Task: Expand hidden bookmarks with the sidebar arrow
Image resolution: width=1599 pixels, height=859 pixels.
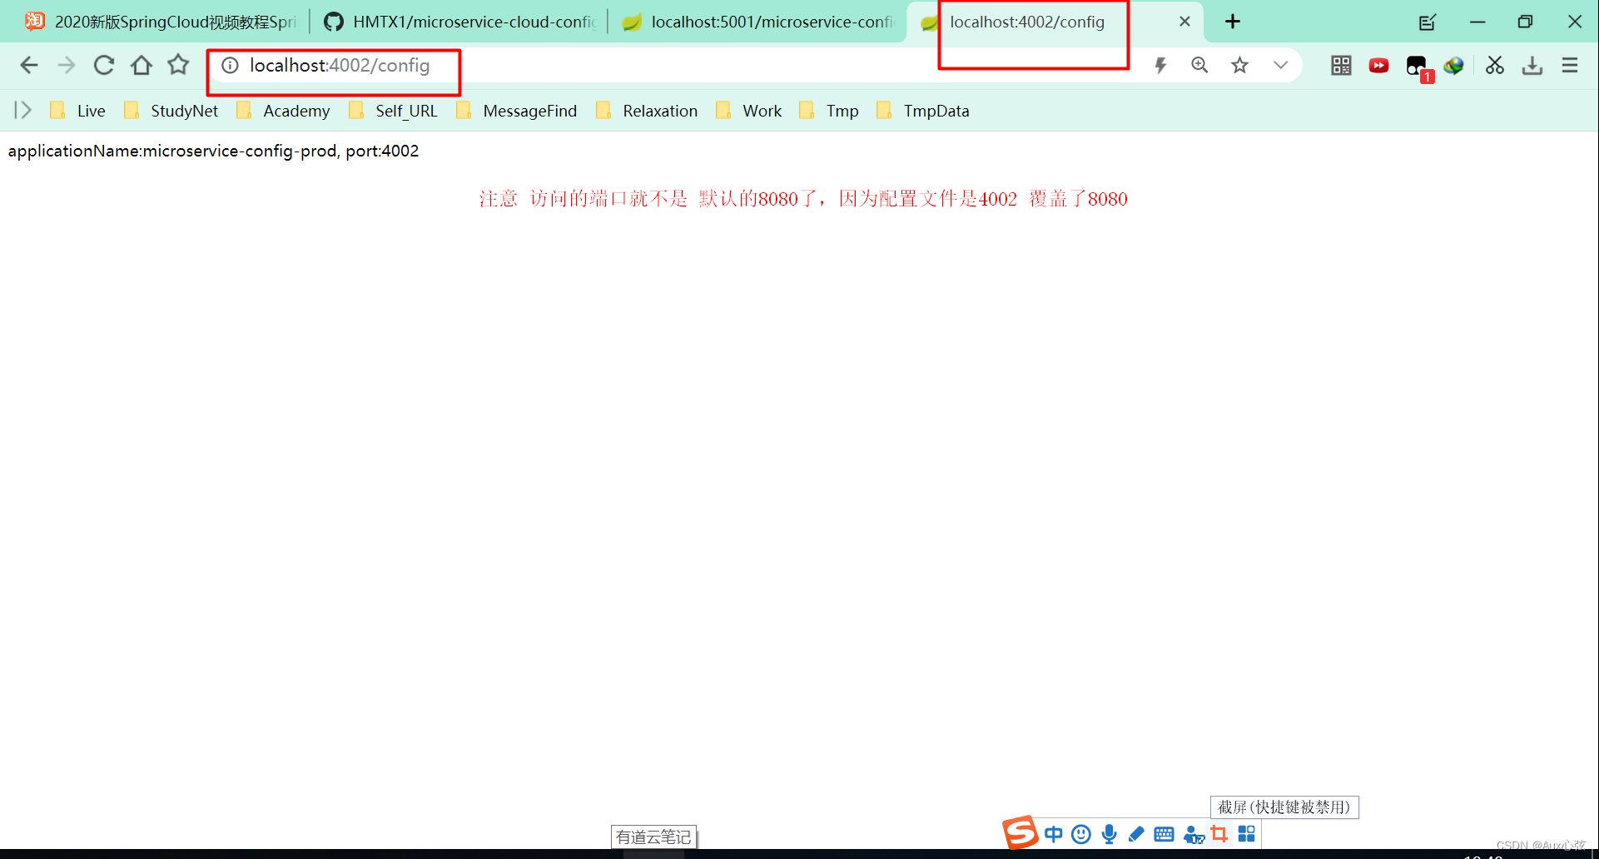Action: tap(22, 110)
